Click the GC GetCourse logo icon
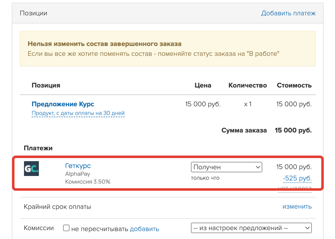This screenshot has height=239, width=335. (31, 168)
